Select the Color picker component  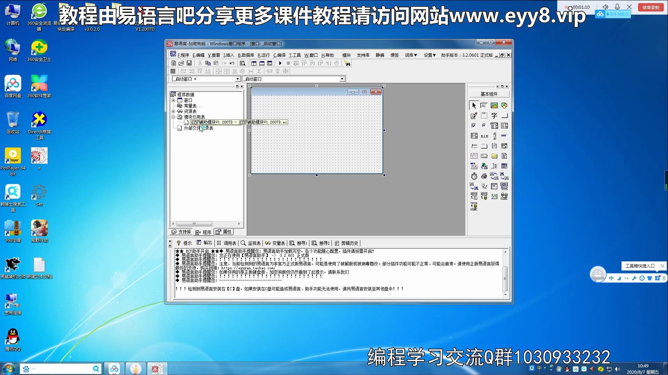click(474, 166)
